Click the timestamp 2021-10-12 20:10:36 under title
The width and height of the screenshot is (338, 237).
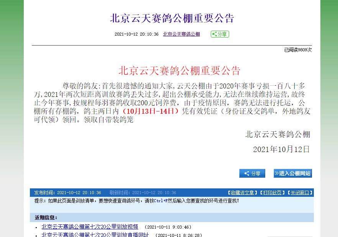pos(136,34)
